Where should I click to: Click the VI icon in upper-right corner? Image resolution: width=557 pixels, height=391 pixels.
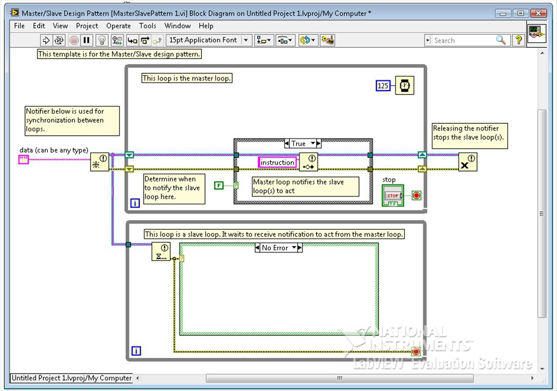(x=536, y=33)
